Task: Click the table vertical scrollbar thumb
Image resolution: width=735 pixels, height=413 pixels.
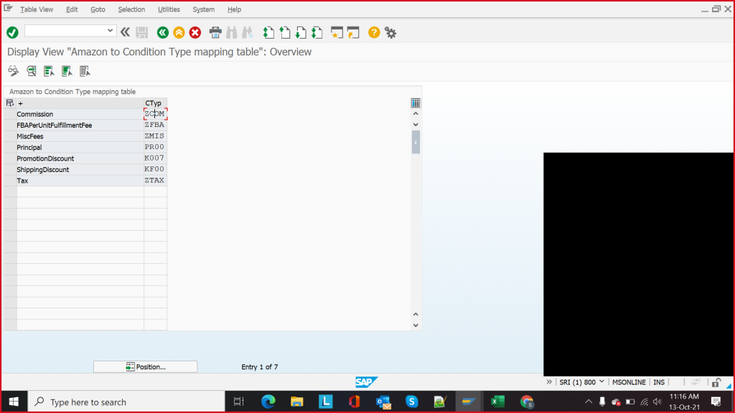Action: pos(416,142)
